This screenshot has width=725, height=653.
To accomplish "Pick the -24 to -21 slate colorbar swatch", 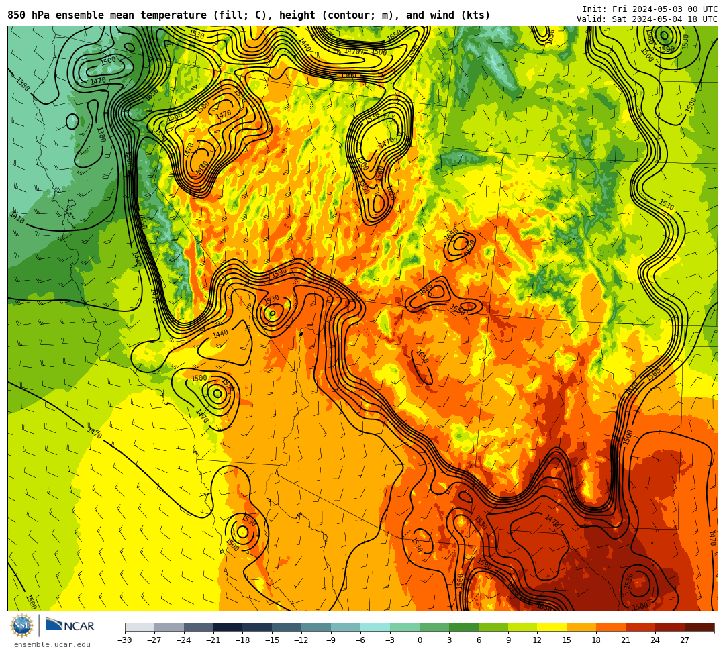I will 199,627.
